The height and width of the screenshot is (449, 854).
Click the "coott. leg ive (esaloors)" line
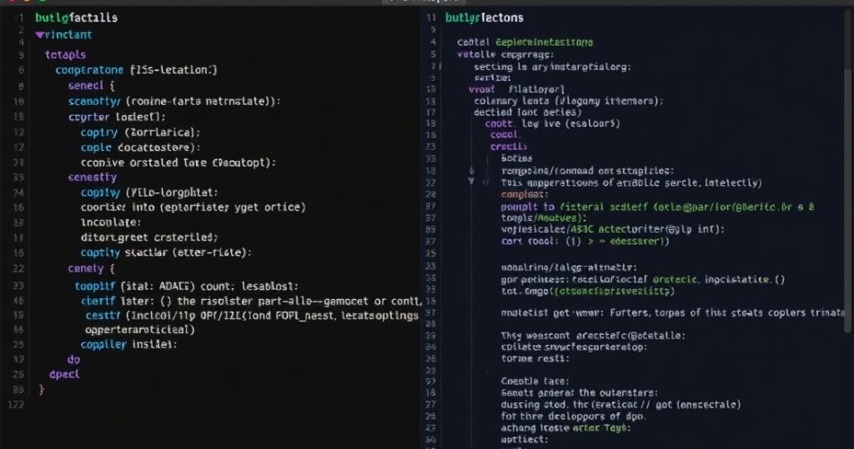(x=552, y=124)
